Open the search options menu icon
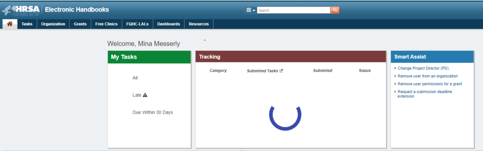The width and height of the screenshot is (483, 151). [250, 10]
